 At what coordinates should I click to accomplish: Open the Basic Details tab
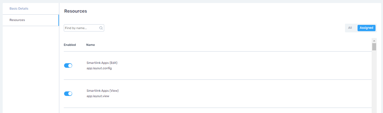tap(19, 9)
